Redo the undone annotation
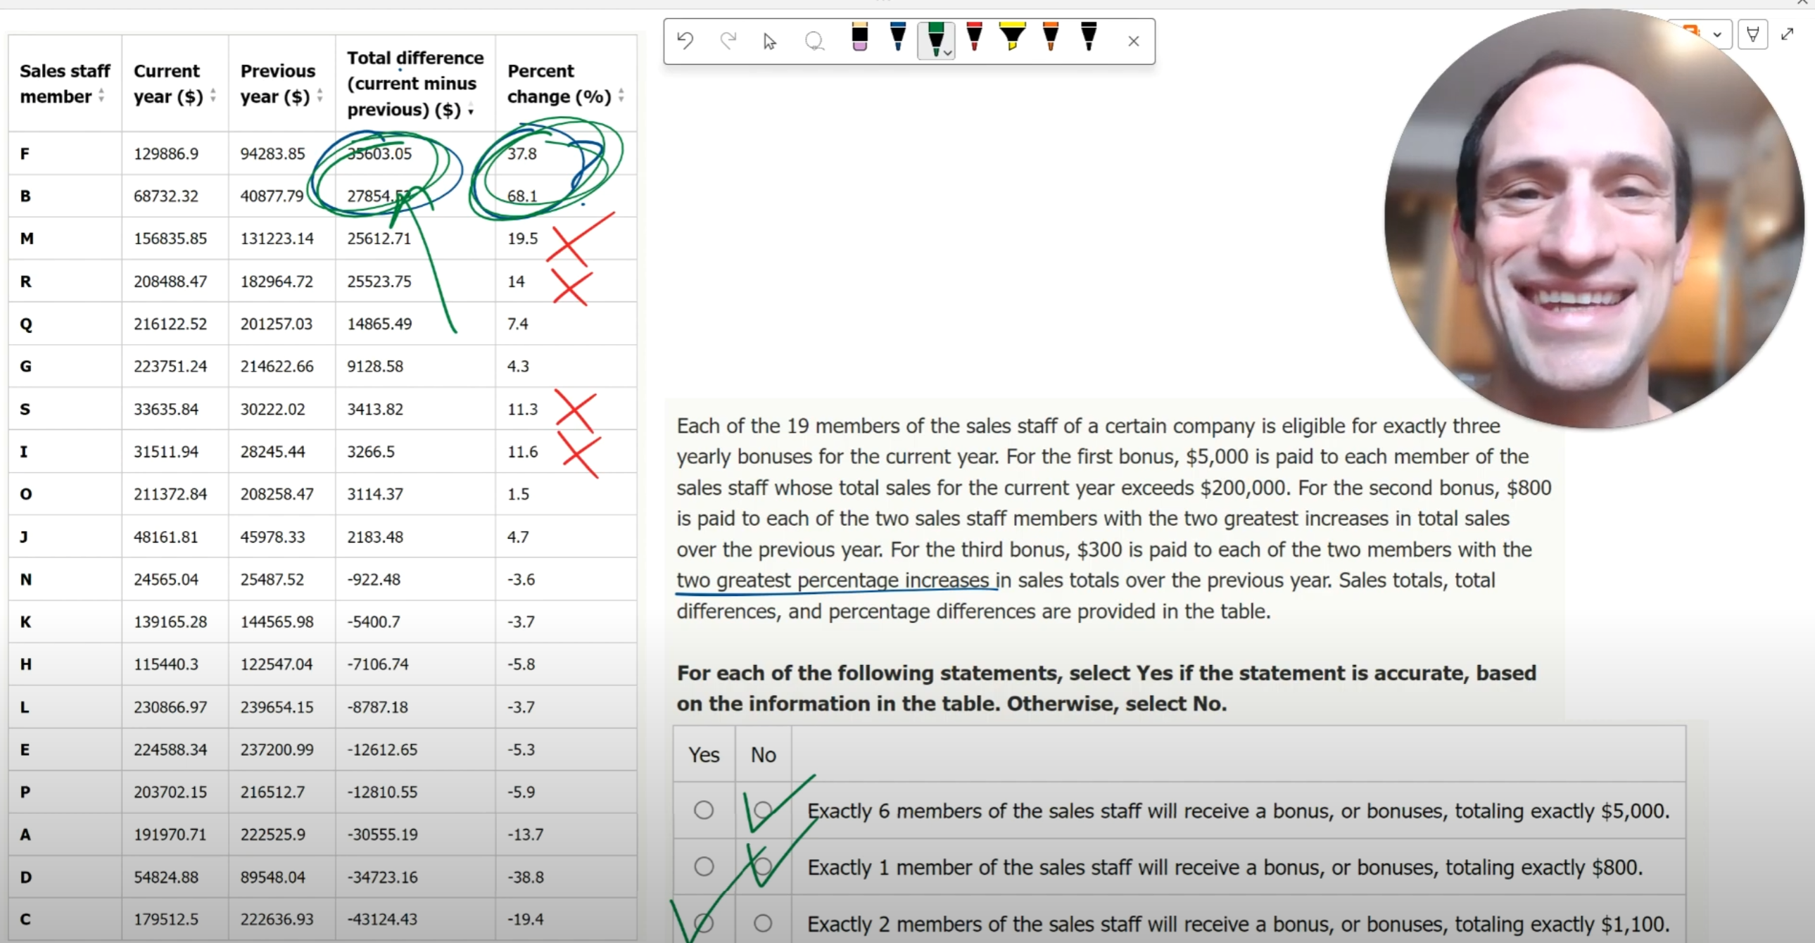This screenshot has width=1815, height=943. tap(728, 40)
